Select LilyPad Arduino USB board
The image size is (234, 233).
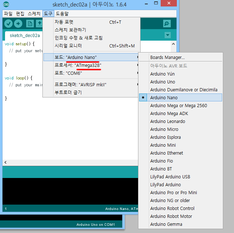180,177
